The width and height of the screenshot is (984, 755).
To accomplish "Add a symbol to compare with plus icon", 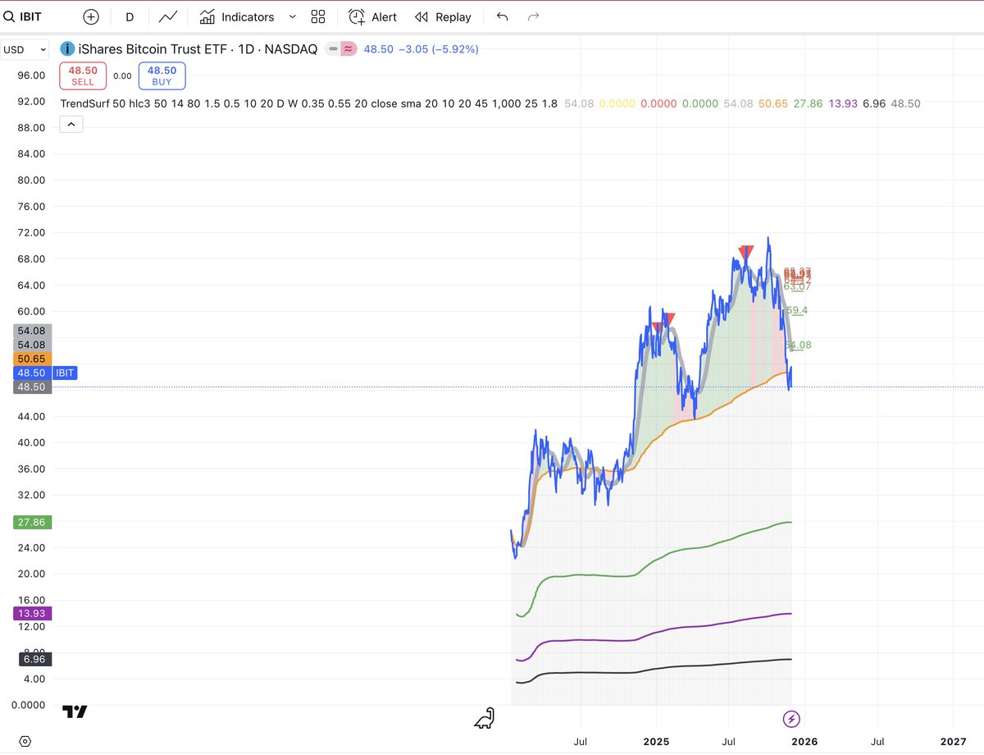I will [91, 16].
